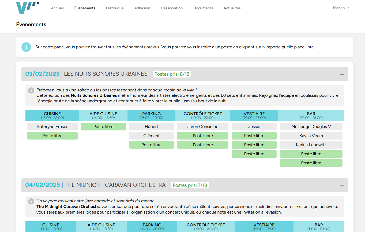Visit the Actualités section
This screenshot has width=365, height=232.
pyautogui.click(x=232, y=8)
